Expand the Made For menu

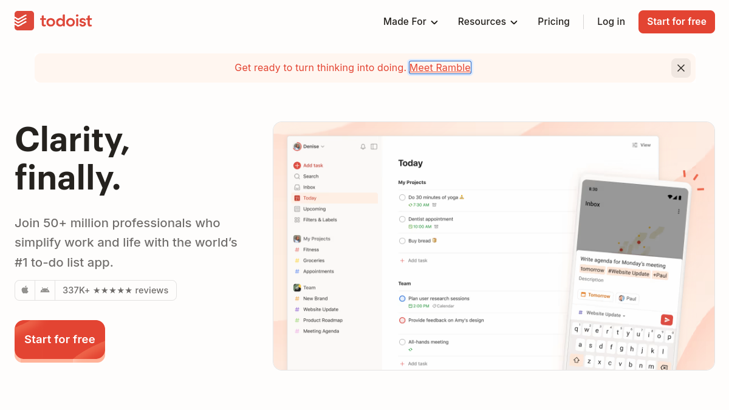tap(411, 22)
